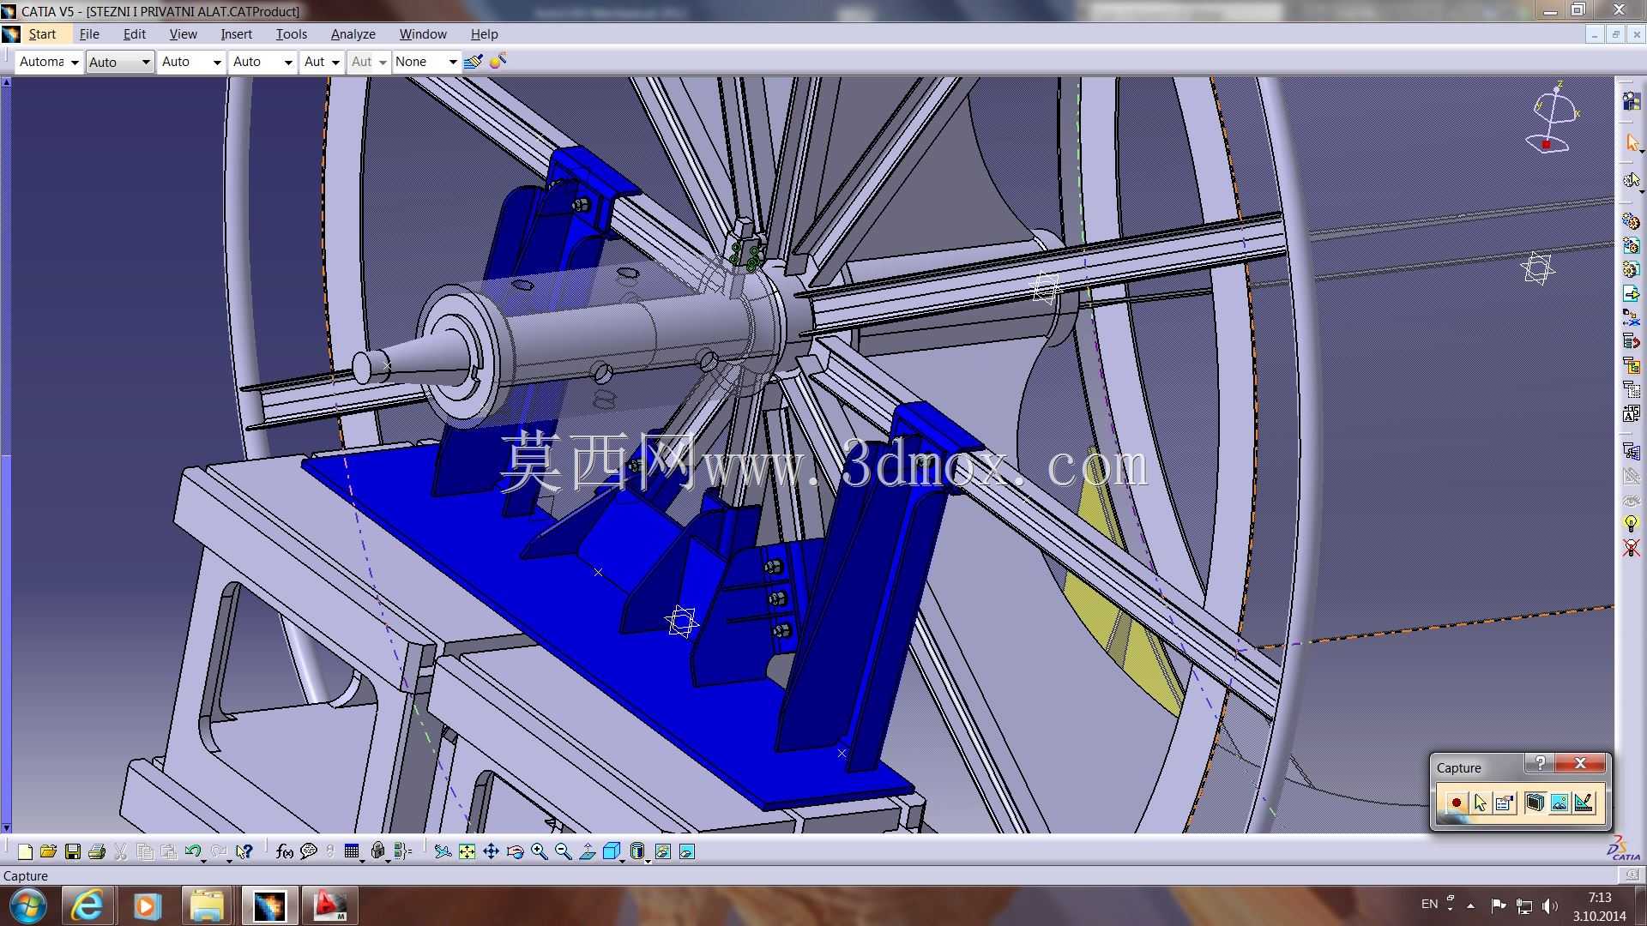The height and width of the screenshot is (926, 1647).
Task: Open the Start menu in CATIA
Action: 42,34
